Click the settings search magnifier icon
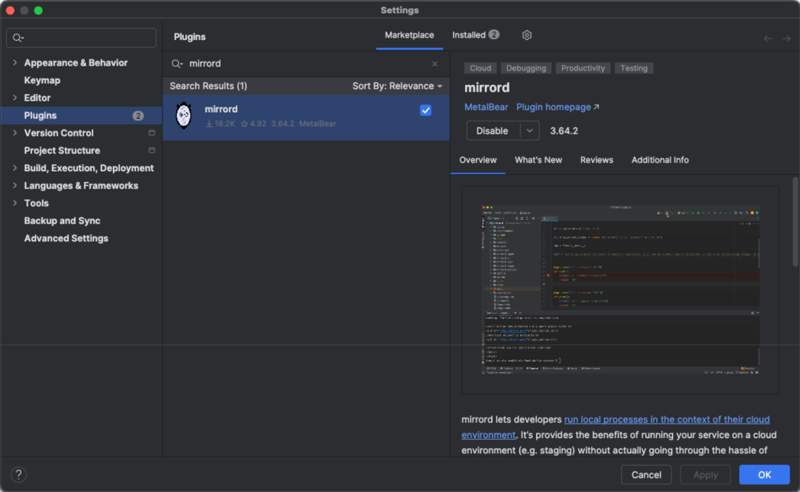Screen dimensions: 800x492 18,38
